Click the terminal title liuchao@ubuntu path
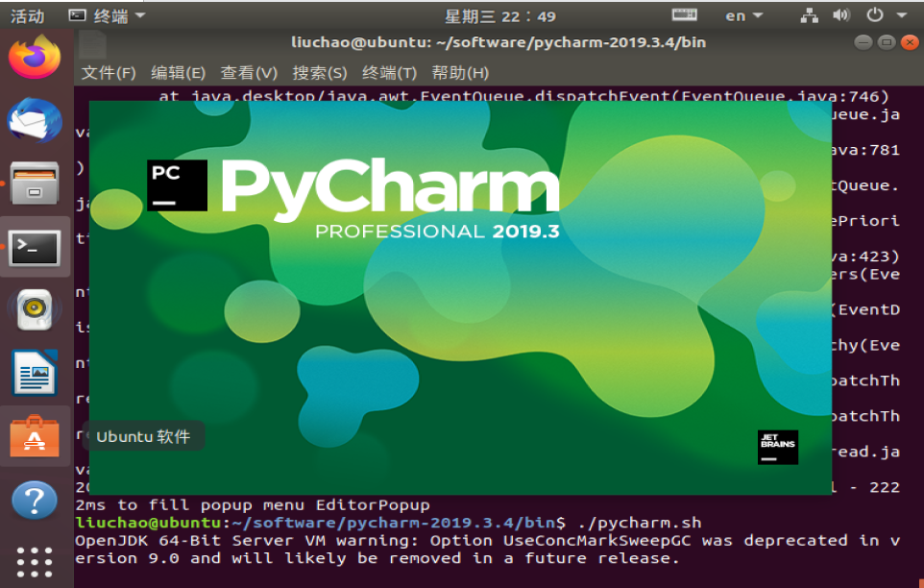 498,42
